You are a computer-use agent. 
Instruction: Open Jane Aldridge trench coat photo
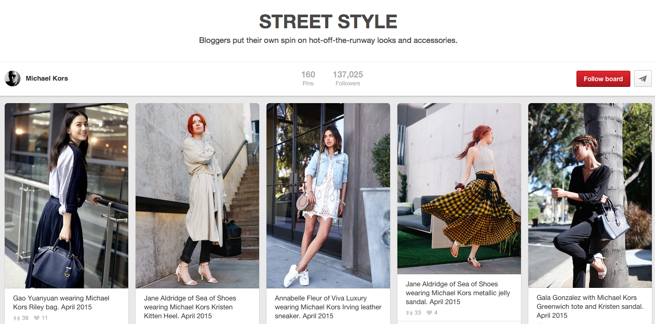pyautogui.click(x=197, y=196)
